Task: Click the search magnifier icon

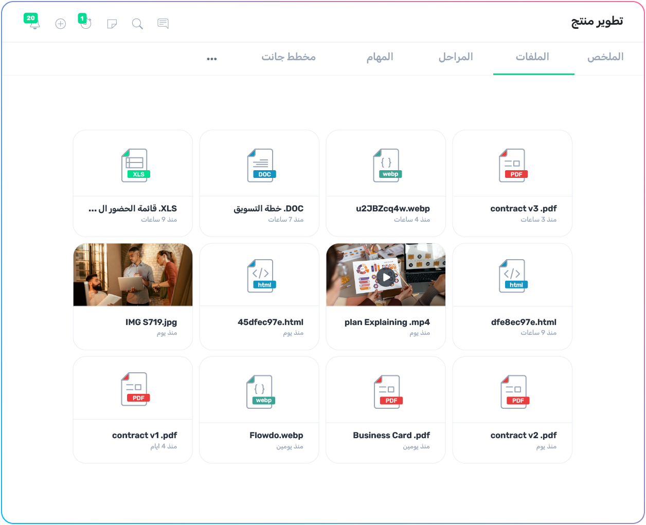Action: (137, 24)
